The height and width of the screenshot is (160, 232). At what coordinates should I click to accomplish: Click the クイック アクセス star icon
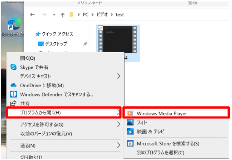pyautogui.click(x=38, y=34)
